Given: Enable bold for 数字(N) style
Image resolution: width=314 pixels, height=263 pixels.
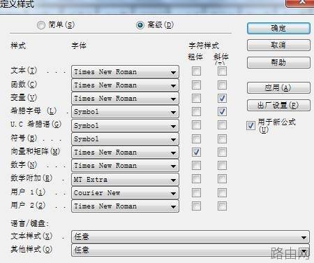Looking at the screenshot, I should click(196, 166).
